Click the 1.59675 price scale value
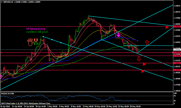Image resolution: width=181 pixels, height=108 pixels. pos(177,6)
